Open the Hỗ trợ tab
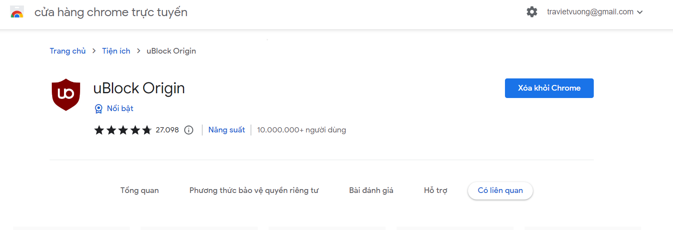Screen dimensions: 673x230 click(x=436, y=190)
